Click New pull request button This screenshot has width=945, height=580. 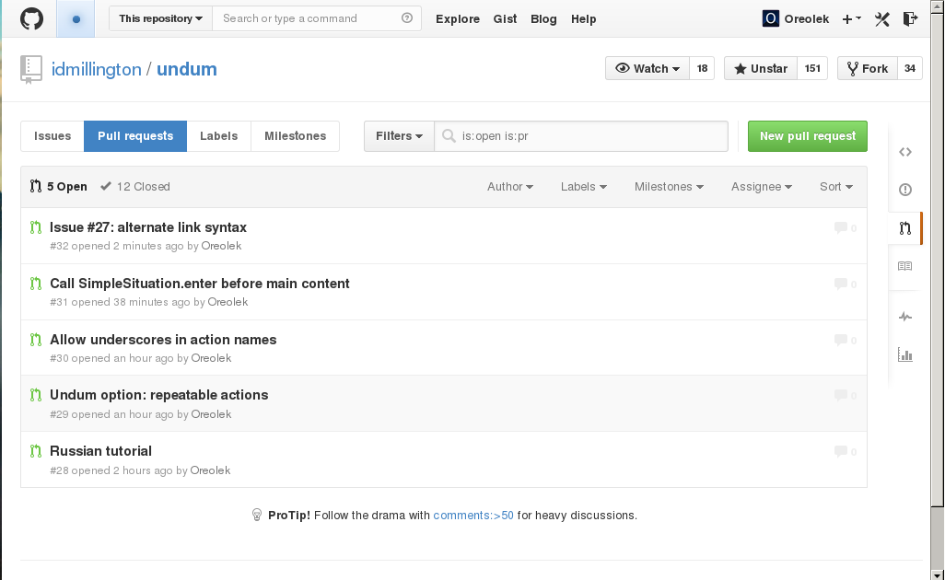[808, 136]
